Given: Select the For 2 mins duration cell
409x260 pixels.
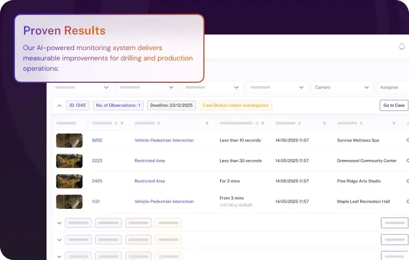Looking at the screenshot, I should tap(230, 181).
